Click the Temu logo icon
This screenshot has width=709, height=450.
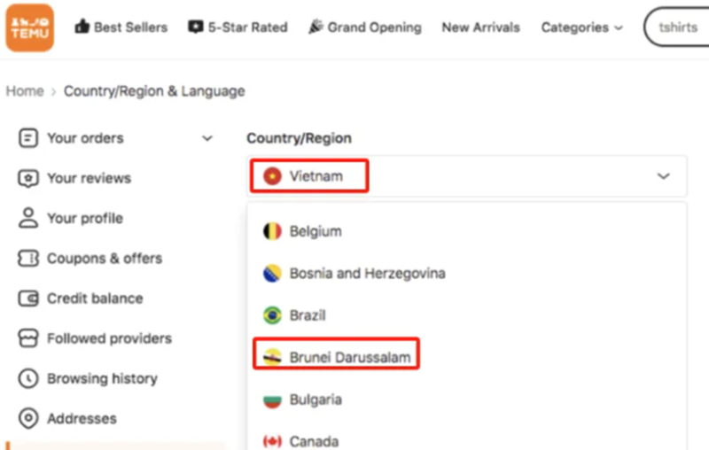29,27
